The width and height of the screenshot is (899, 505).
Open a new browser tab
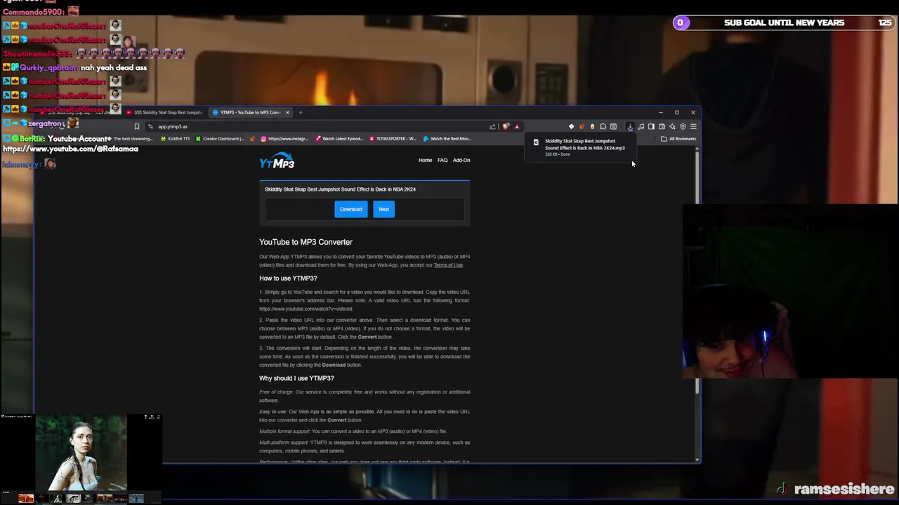[300, 112]
